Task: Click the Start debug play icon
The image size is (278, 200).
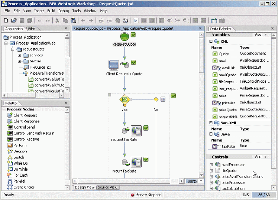Action: pos(136,20)
